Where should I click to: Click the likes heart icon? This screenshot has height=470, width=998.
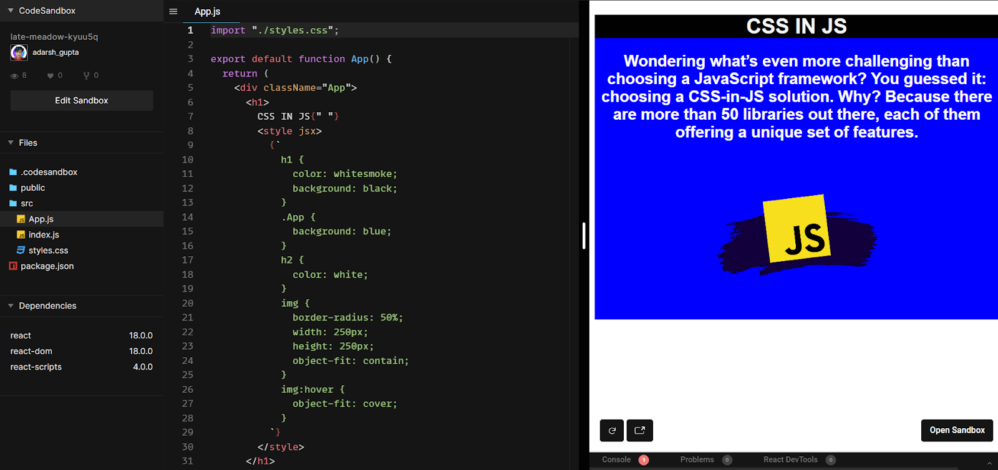(x=51, y=75)
